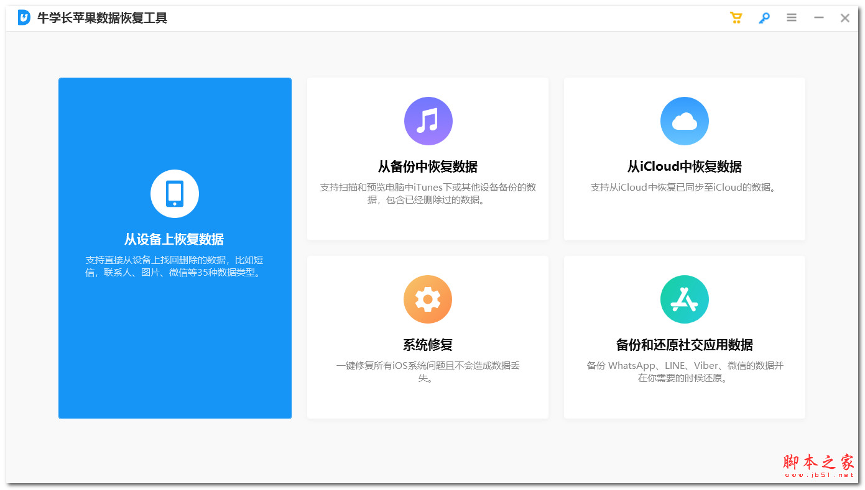Image resolution: width=865 pixels, height=490 pixels.
Task: Select the 从iCloud中恢复数据 option
Action: point(684,158)
